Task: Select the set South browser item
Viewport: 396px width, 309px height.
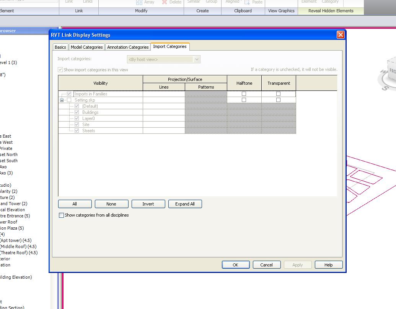Action: [x=9, y=161]
